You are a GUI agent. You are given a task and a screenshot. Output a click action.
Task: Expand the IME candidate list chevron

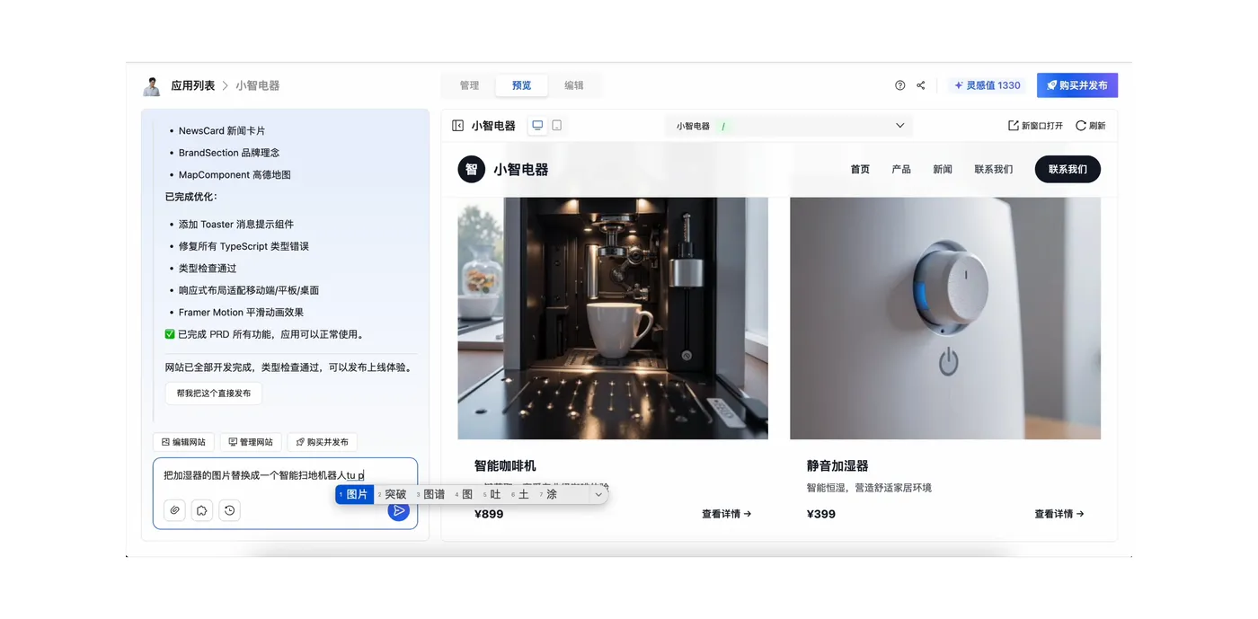coord(598,494)
